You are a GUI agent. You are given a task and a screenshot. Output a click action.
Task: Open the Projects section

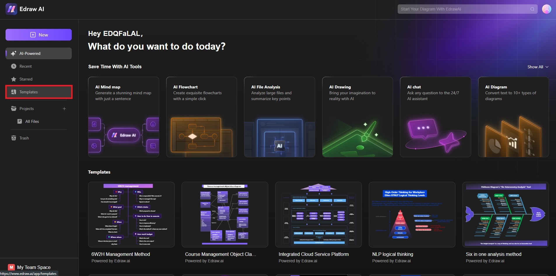tap(38, 109)
